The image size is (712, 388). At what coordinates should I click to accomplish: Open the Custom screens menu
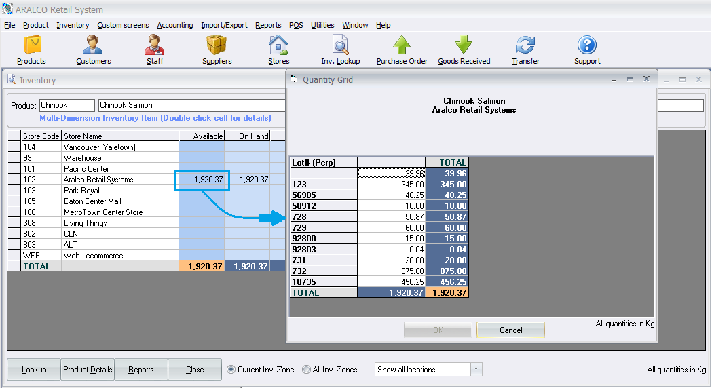123,25
